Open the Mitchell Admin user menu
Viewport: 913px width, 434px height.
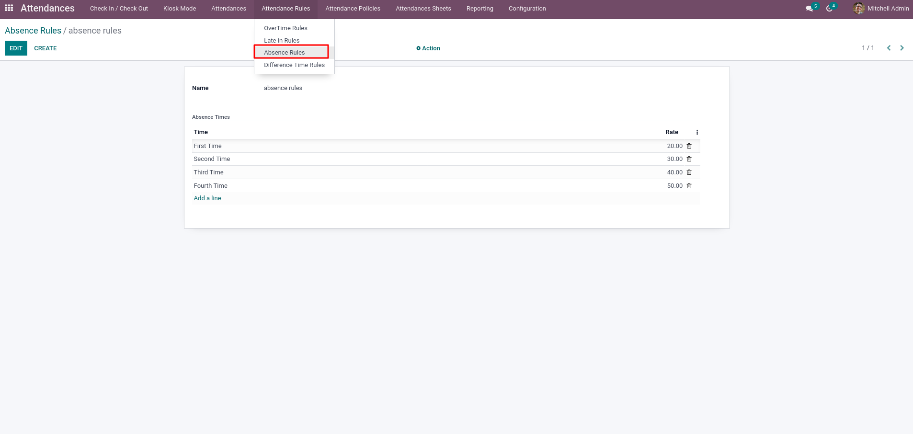(880, 9)
